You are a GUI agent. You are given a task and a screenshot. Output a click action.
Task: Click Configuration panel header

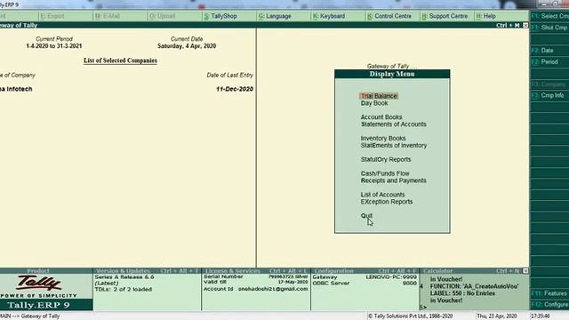(x=365, y=270)
